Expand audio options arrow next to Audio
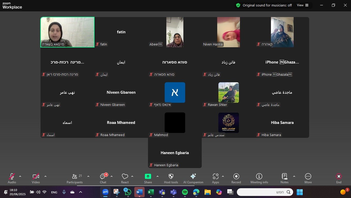 tap(20, 176)
